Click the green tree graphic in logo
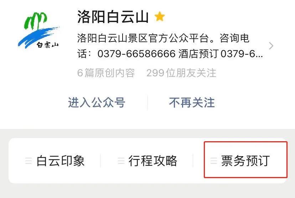This screenshot has height=198, width=295. [x=35, y=21]
